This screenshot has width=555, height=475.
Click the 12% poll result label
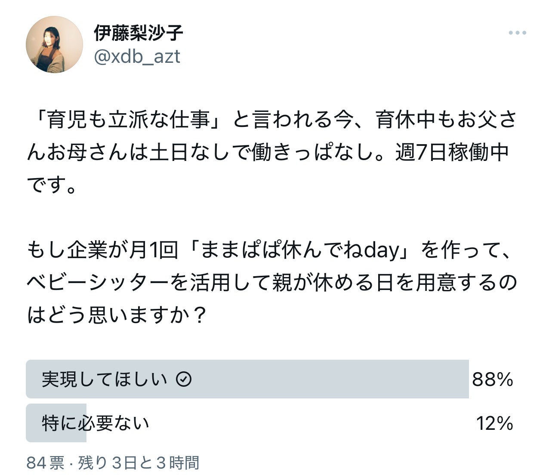(494, 423)
